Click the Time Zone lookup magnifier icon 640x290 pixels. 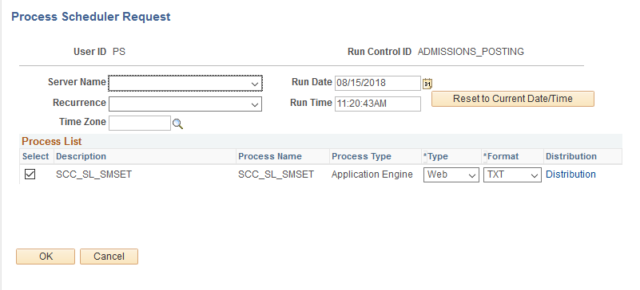coord(177,124)
